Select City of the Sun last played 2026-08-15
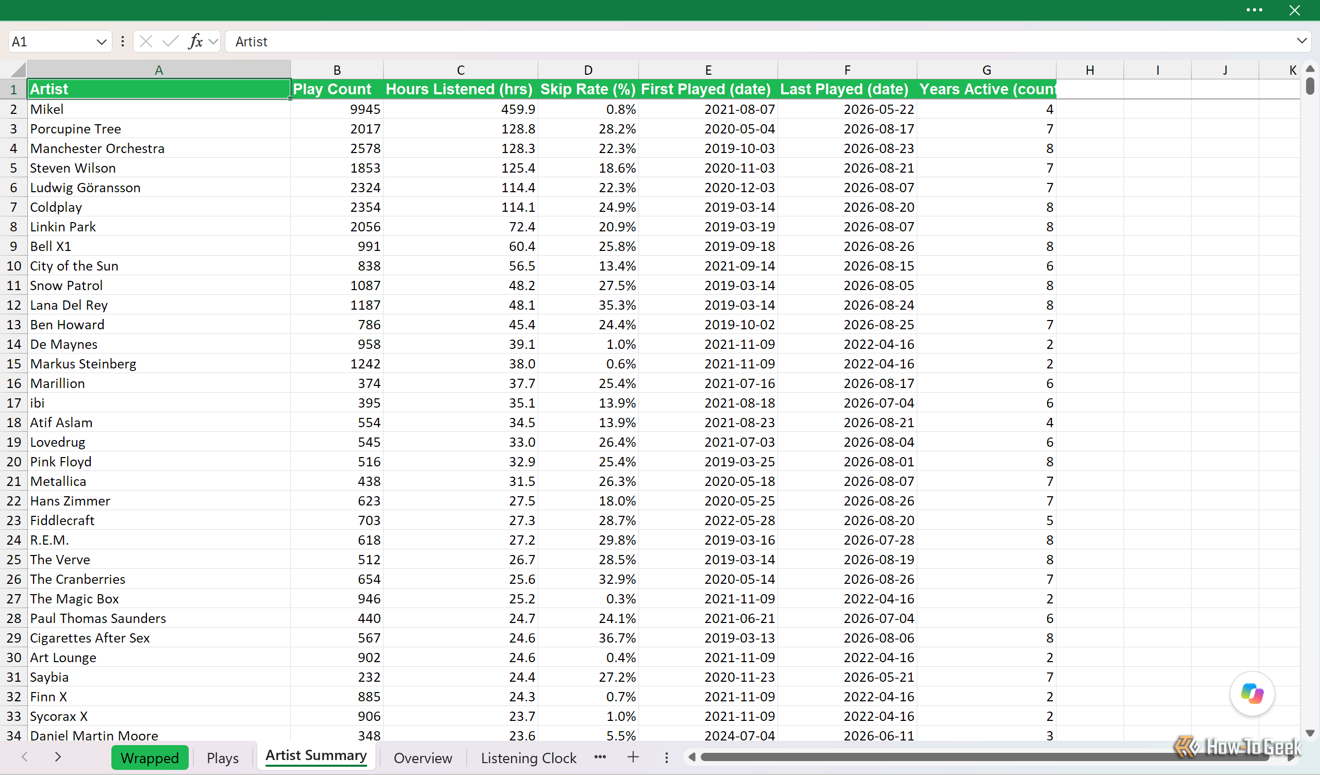The image size is (1320, 775). pos(848,266)
